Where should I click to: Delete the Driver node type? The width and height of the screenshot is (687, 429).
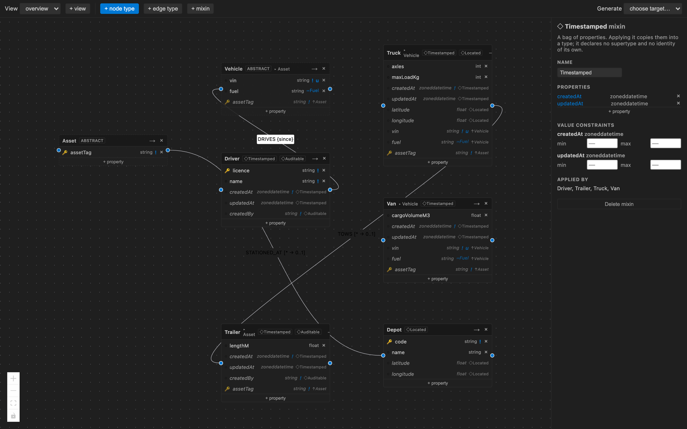click(x=324, y=159)
